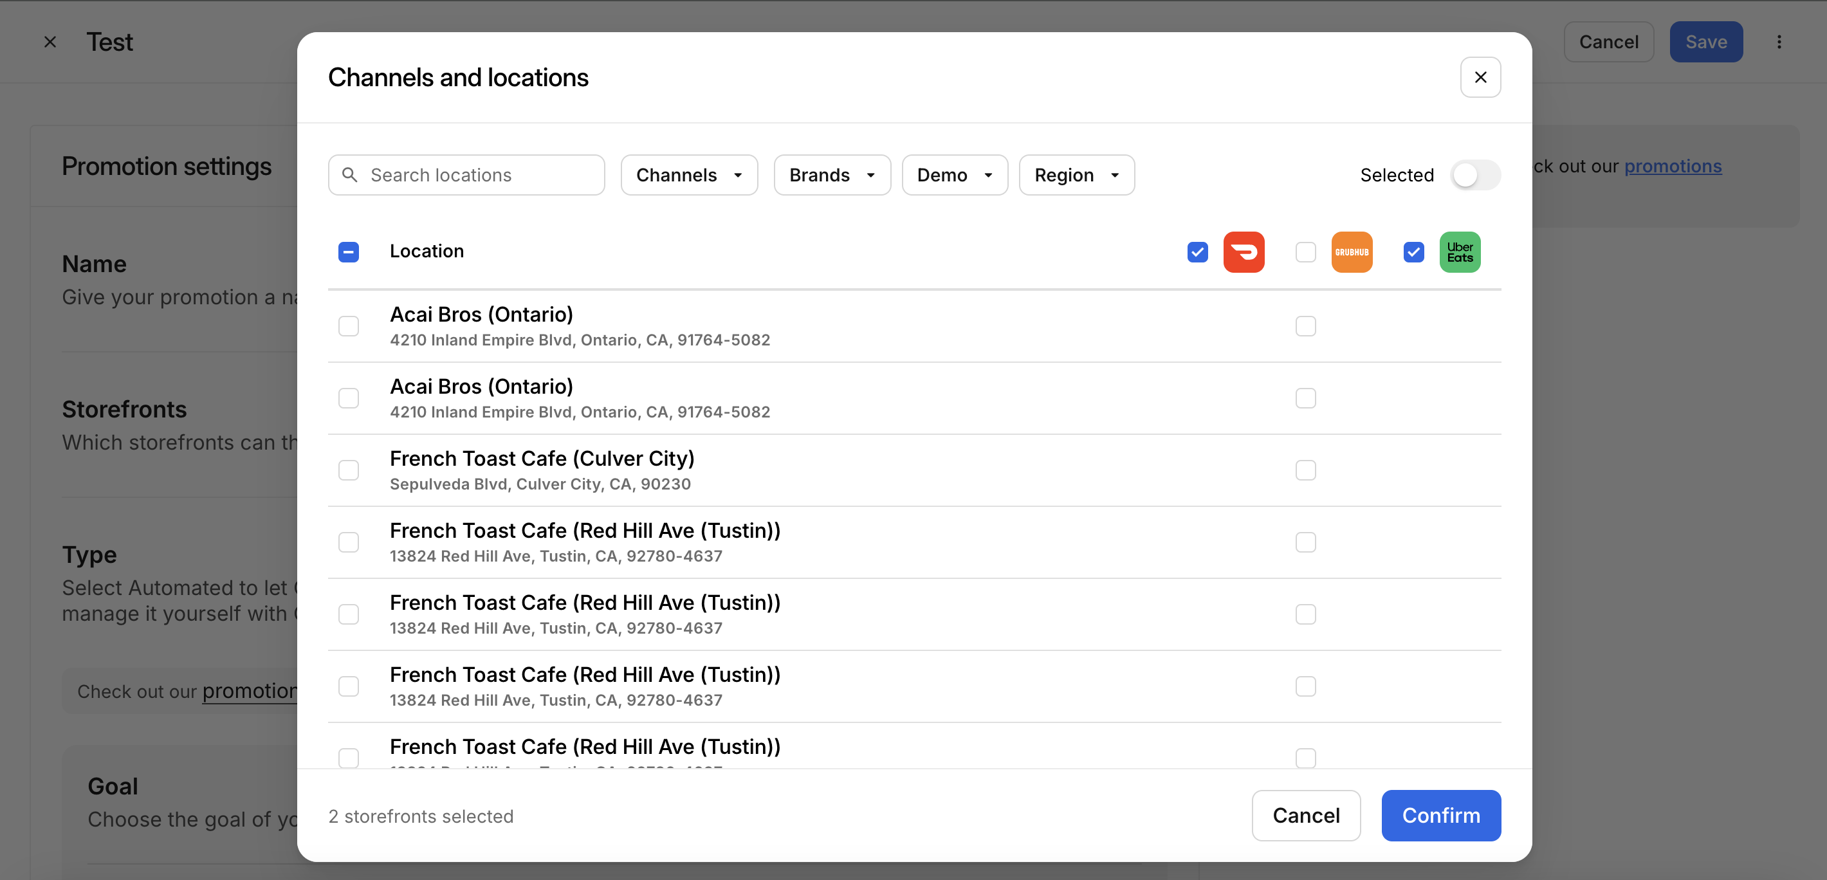Click Cancel in the dialog footer
Image resolution: width=1827 pixels, height=880 pixels.
(1306, 816)
